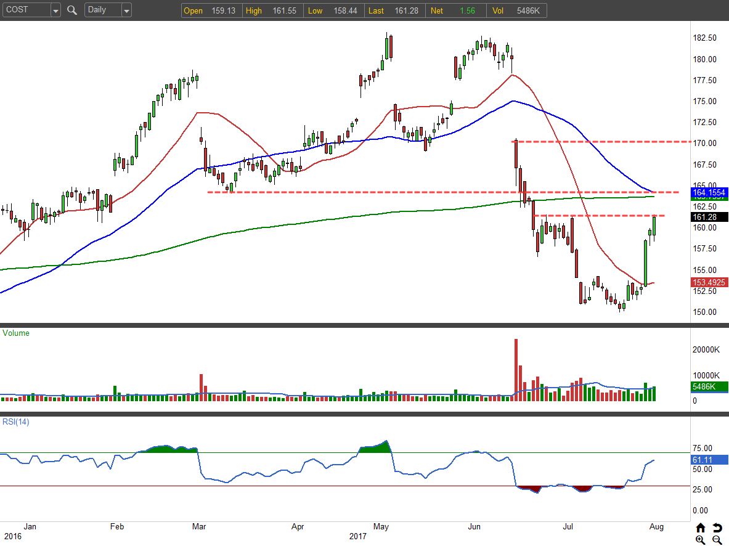Click the blue moving average tag 164.1554
The image size is (729, 546).
tap(709, 193)
